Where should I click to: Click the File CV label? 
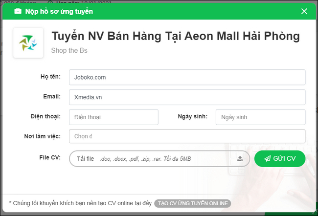50,157
